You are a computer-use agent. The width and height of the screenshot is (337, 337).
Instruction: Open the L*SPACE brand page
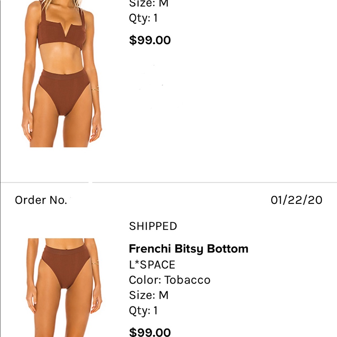(x=152, y=264)
